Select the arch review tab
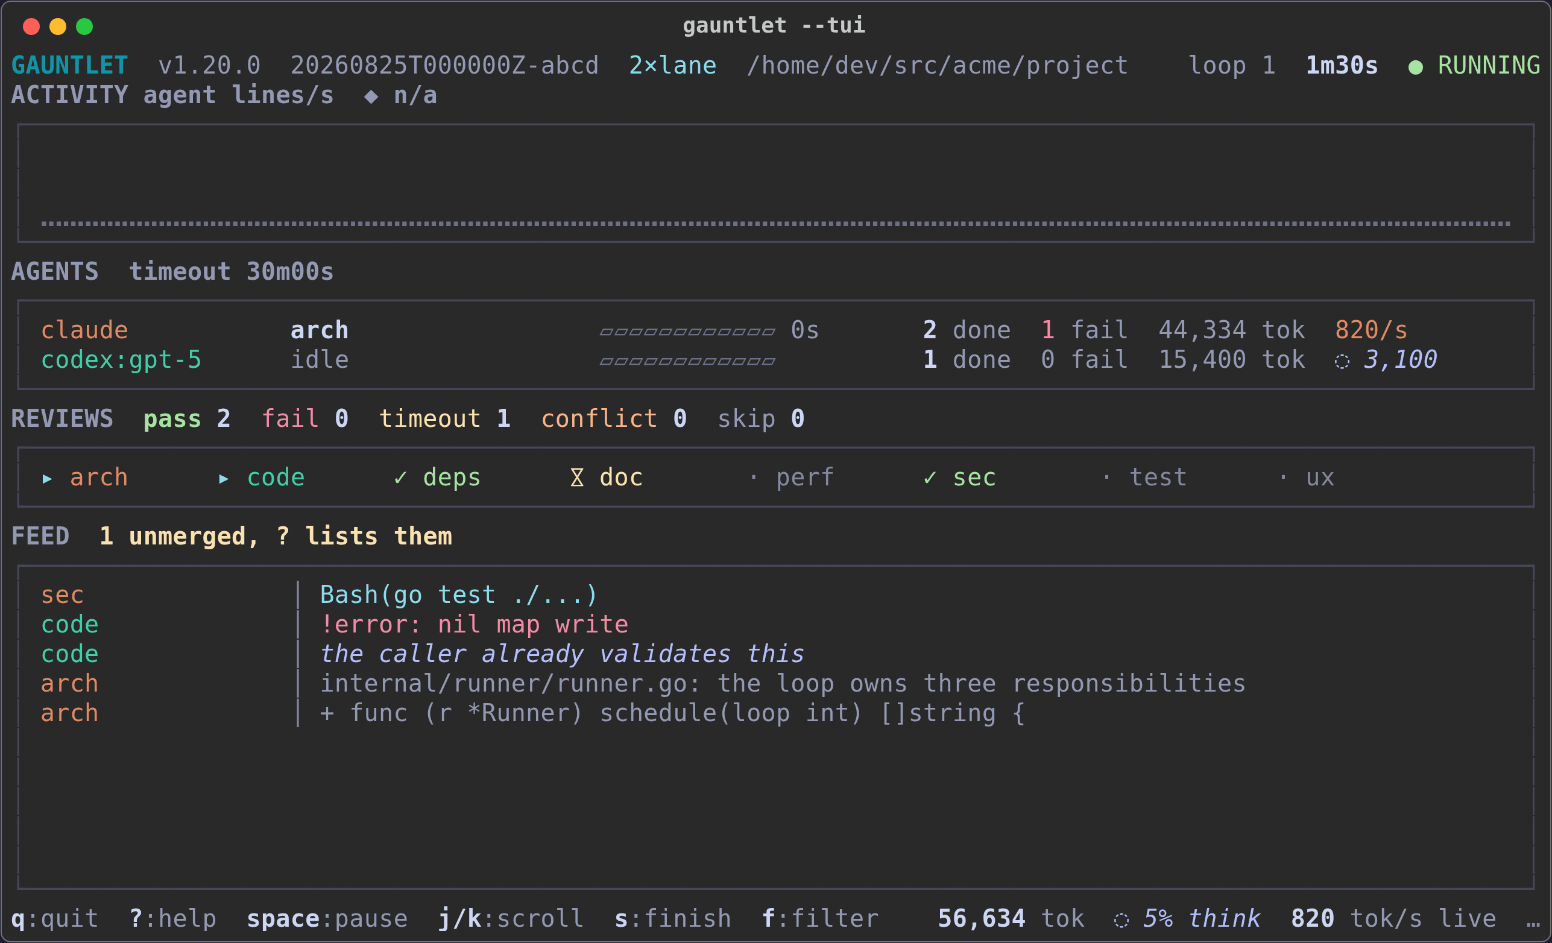This screenshot has height=943, width=1552. tap(85, 478)
